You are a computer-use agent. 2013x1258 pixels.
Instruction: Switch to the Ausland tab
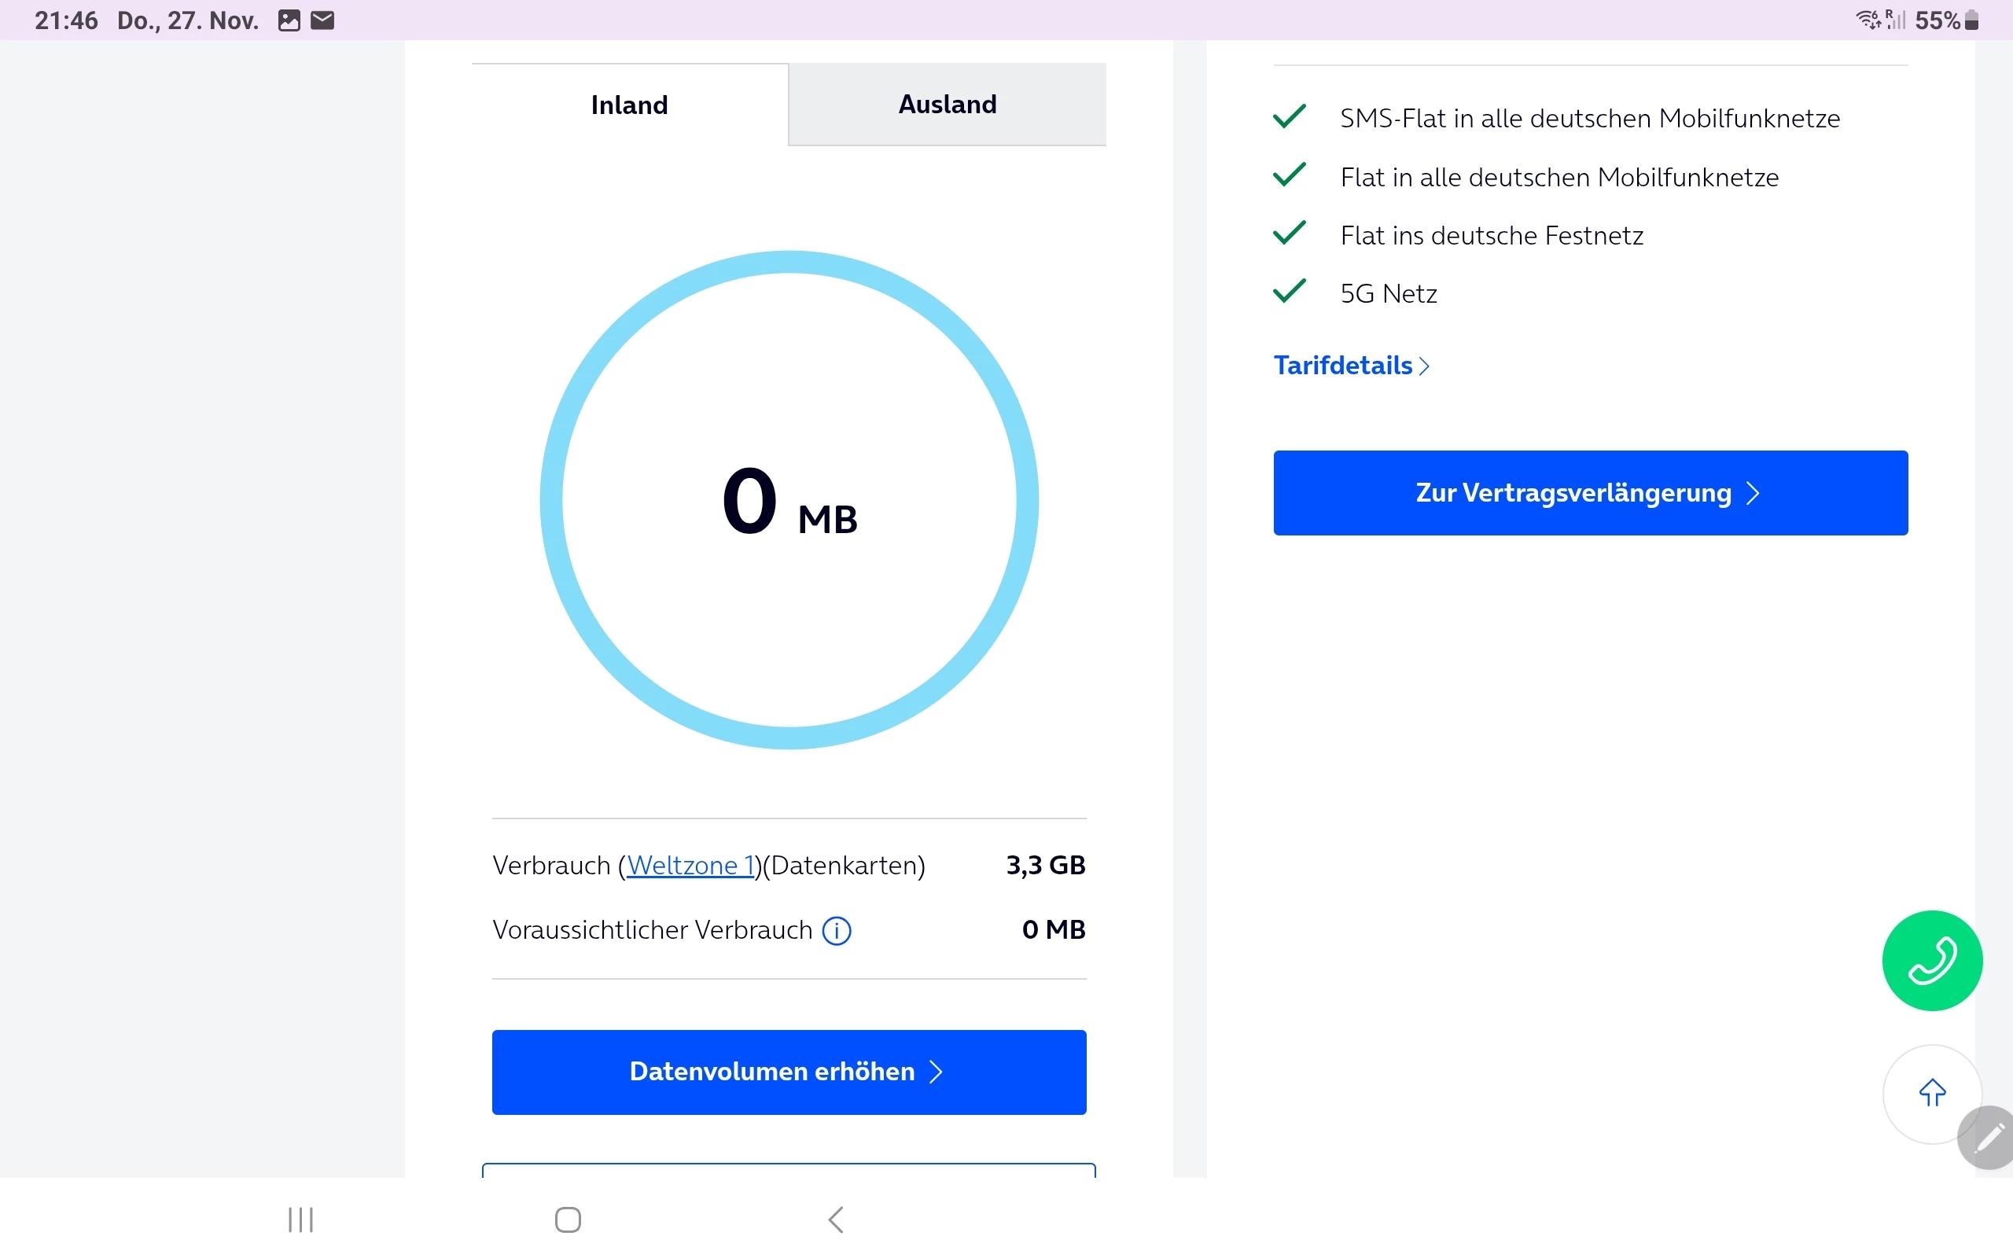[947, 105]
